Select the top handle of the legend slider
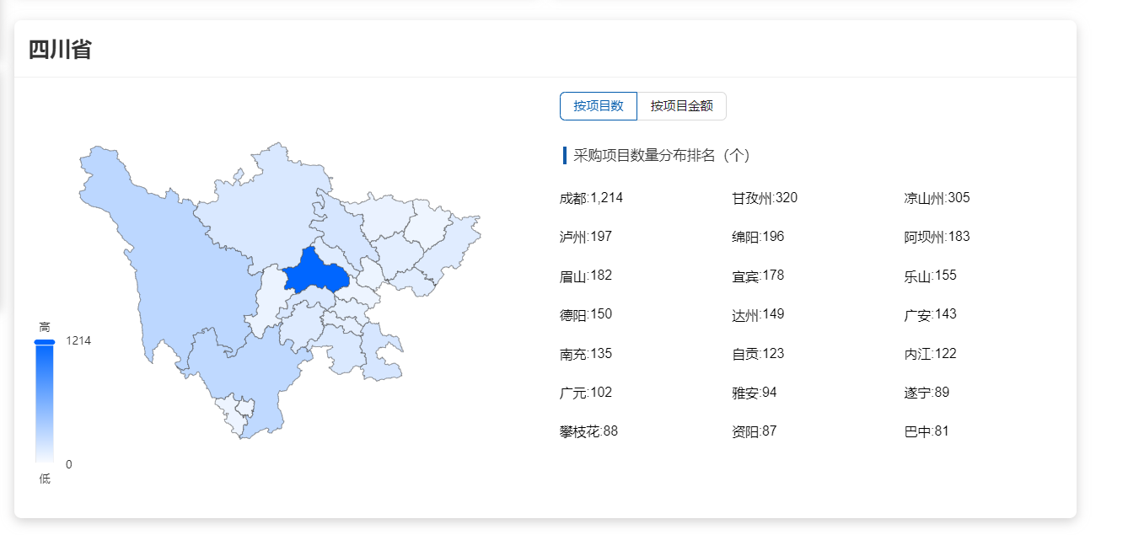Screen dimensions: 1128x535 [x=45, y=341]
